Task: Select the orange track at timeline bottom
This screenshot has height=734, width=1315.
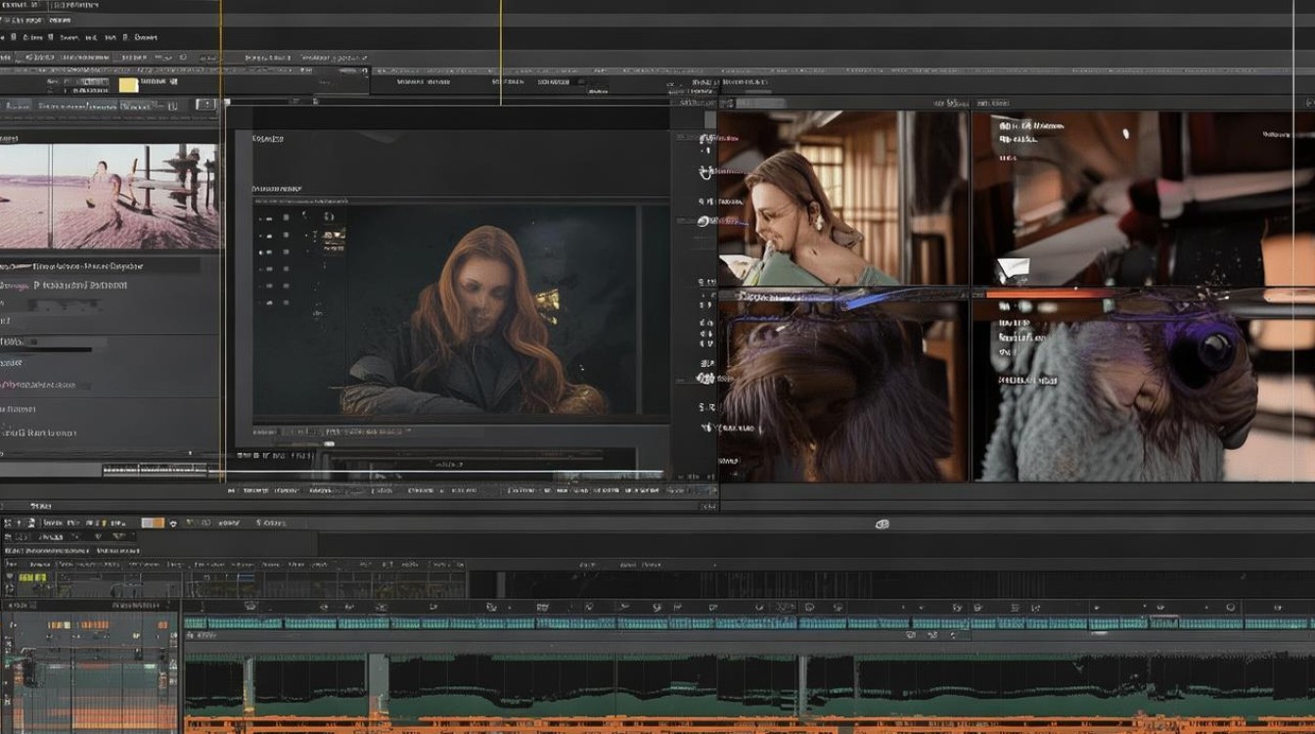Action: 748,726
